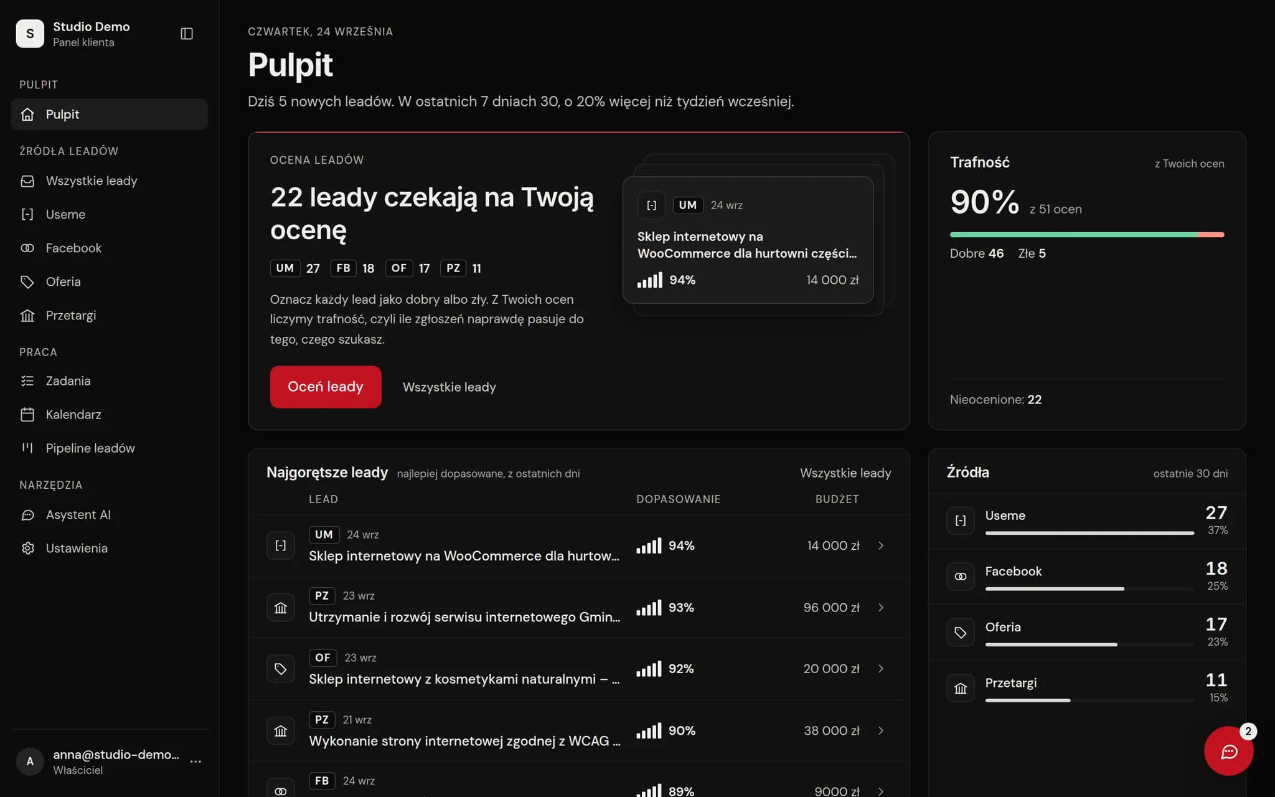The image size is (1275, 797).
Task: Collapse the sidebar with the panel icon
Action: [187, 34]
